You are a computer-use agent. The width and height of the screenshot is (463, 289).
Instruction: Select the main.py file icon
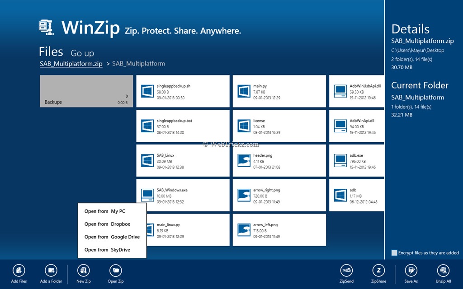(244, 91)
